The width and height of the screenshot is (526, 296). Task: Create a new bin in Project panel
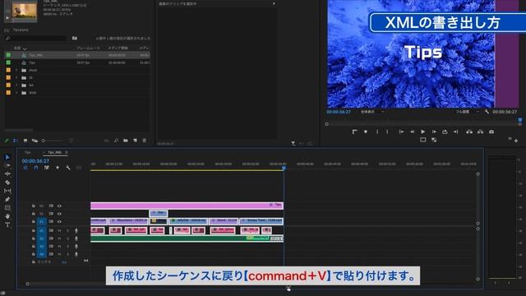point(126,141)
